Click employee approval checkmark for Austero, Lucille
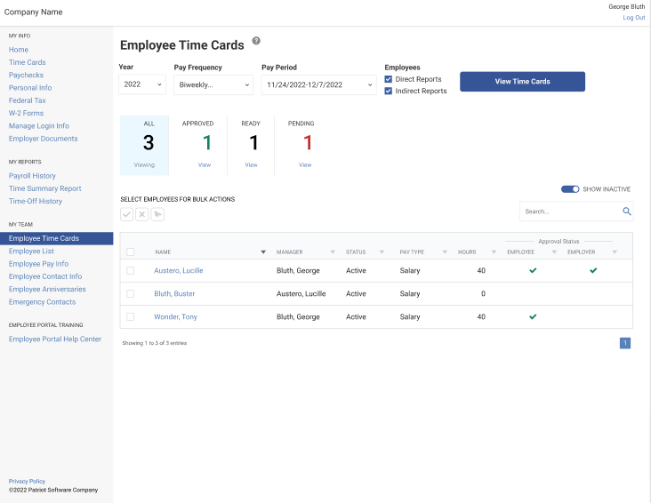This screenshot has width=651, height=503. 533,270
